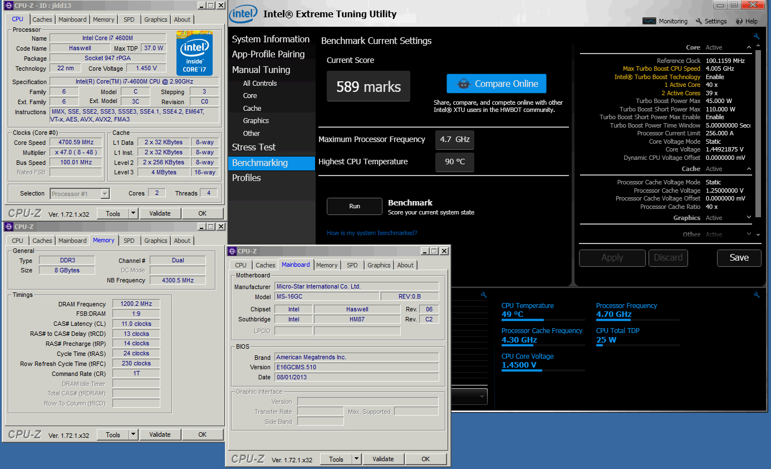Select Manual Tuning in XTU sidebar

point(261,70)
